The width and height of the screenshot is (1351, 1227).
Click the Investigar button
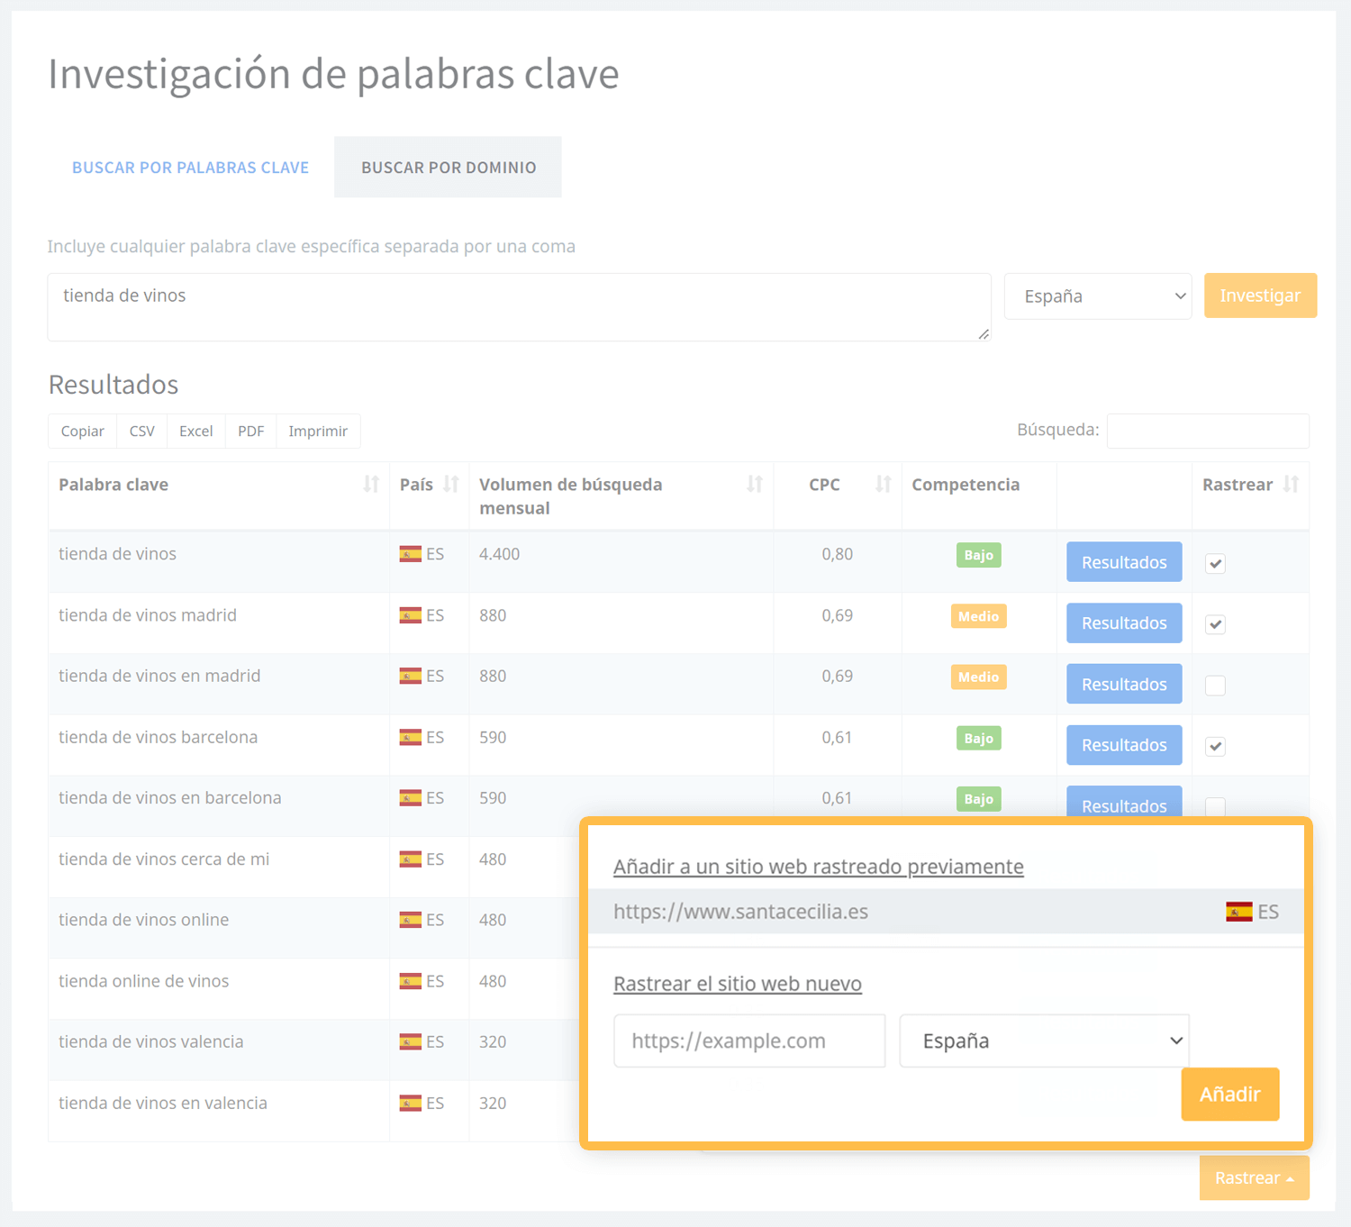pos(1260,295)
